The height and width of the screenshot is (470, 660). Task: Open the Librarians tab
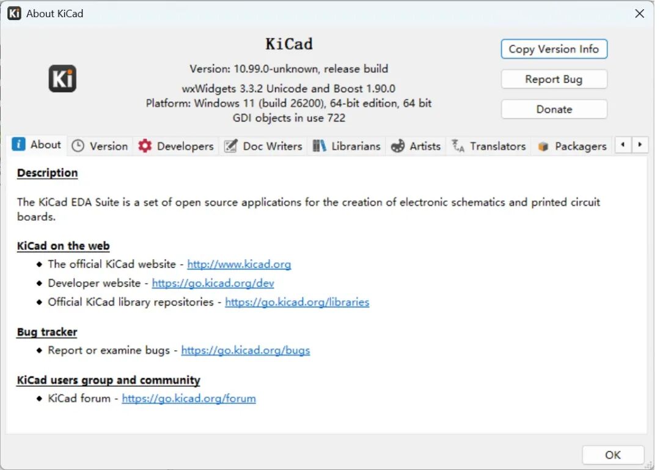tap(346, 146)
